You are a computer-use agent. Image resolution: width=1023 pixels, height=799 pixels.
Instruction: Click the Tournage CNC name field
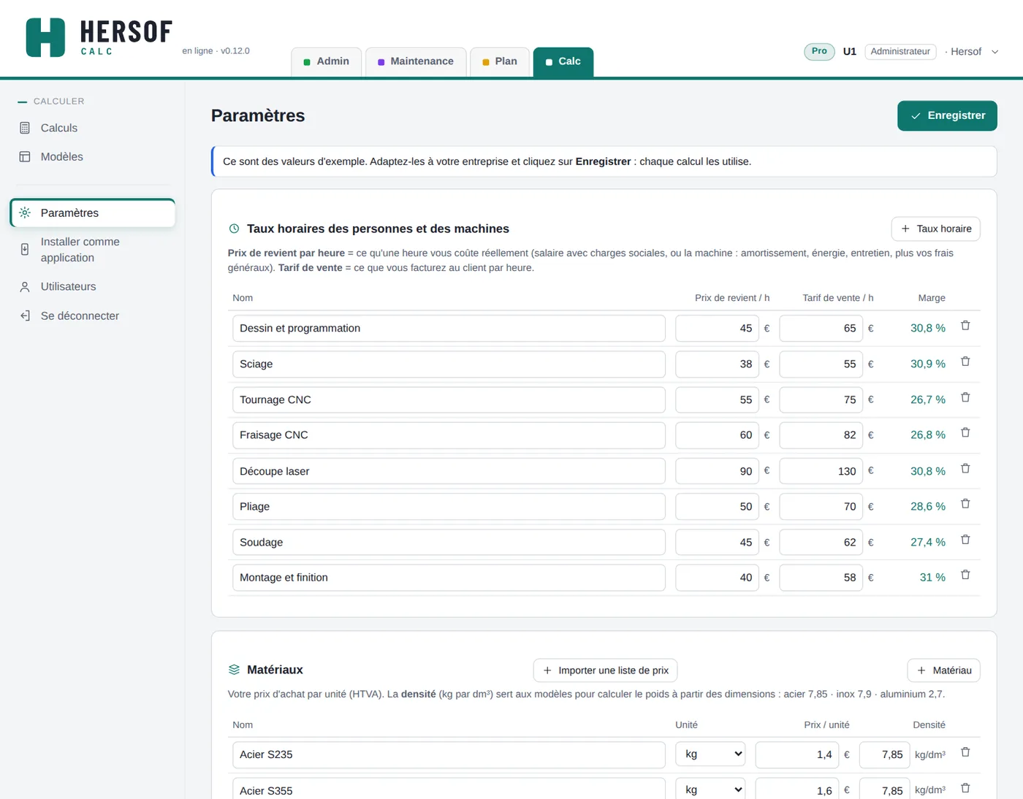click(449, 400)
